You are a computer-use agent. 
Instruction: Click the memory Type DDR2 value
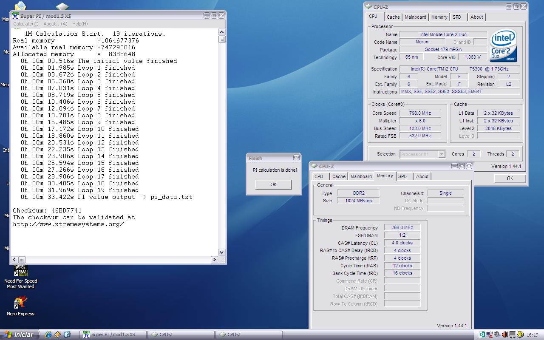point(358,193)
